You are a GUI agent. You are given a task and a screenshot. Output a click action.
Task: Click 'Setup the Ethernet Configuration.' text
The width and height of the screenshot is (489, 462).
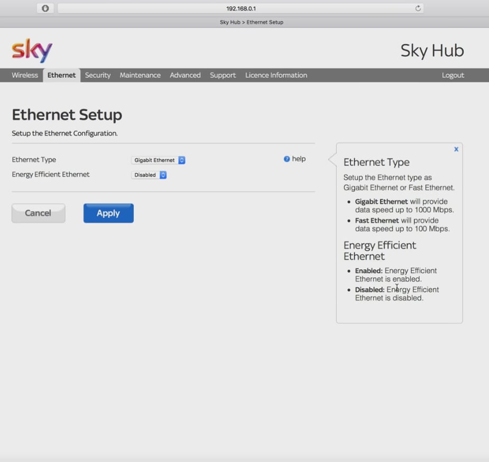(x=64, y=133)
